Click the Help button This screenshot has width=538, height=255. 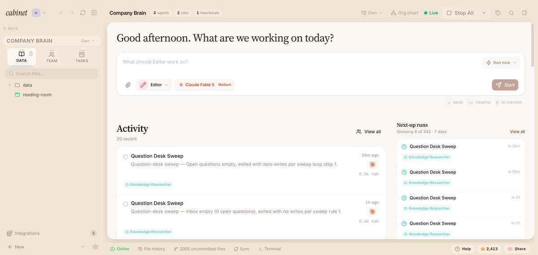click(x=463, y=249)
